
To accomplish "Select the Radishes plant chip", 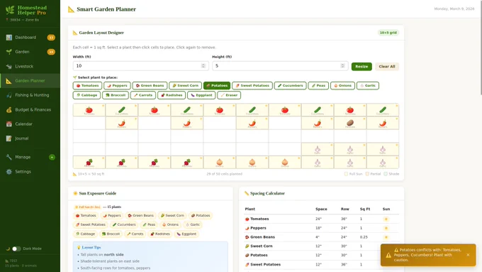I will 172,95.
